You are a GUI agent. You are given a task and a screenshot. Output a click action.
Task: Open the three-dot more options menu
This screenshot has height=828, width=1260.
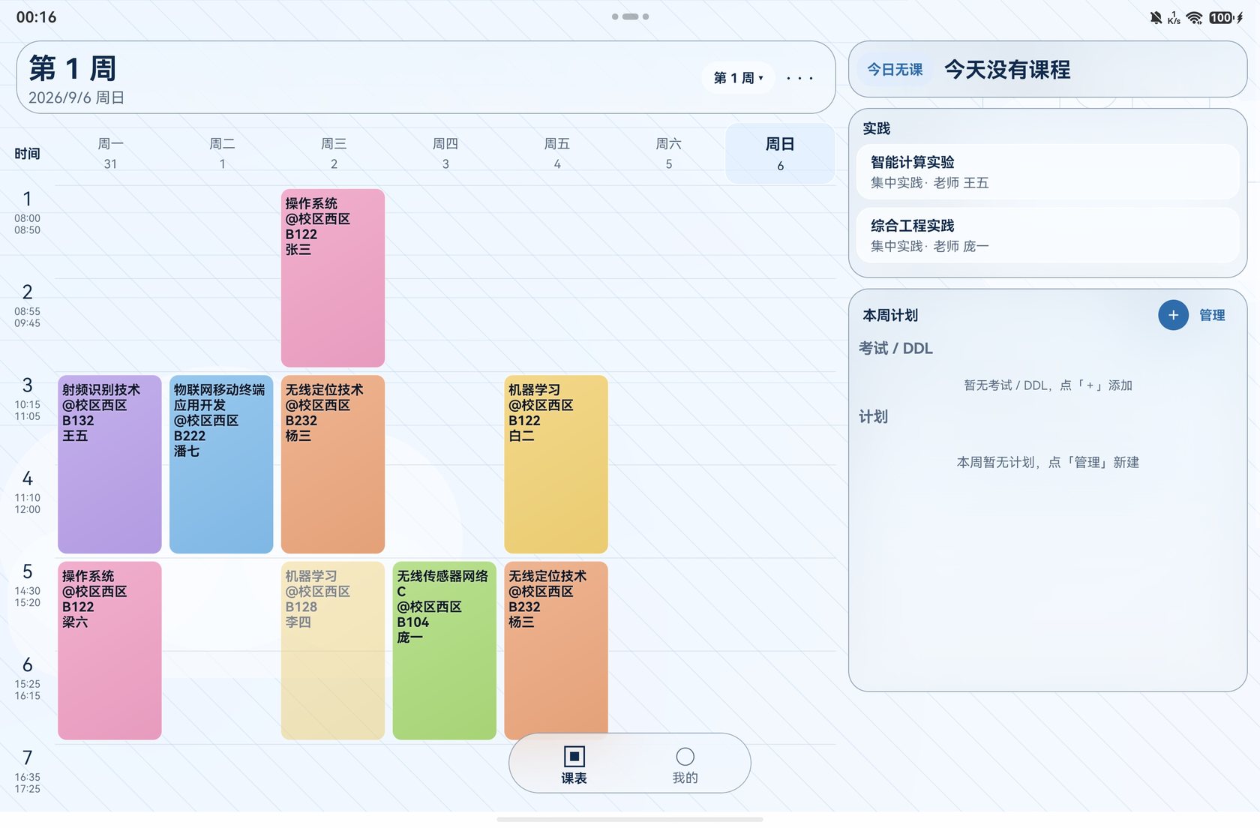click(799, 78)
